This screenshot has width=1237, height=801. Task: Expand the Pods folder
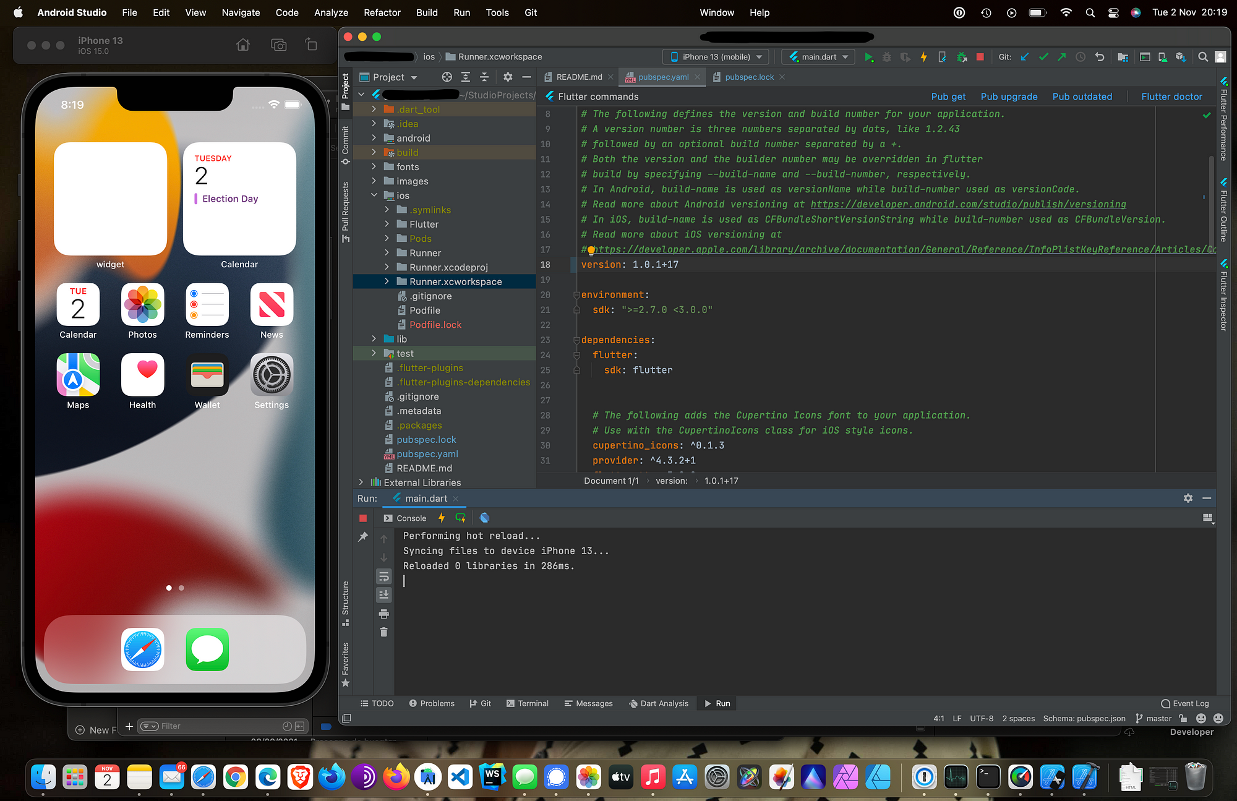(387, 239)
